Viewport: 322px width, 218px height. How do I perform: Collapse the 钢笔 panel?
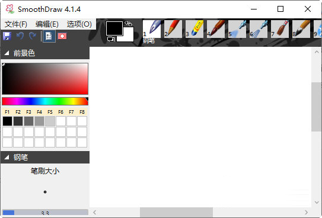coord(7,158)
